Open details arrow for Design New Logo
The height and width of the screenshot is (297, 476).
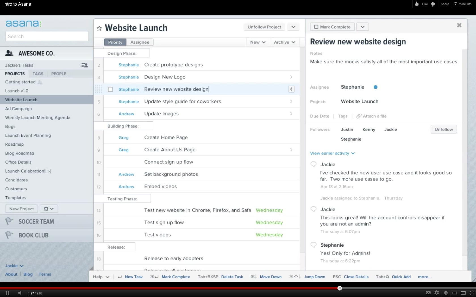291,77
